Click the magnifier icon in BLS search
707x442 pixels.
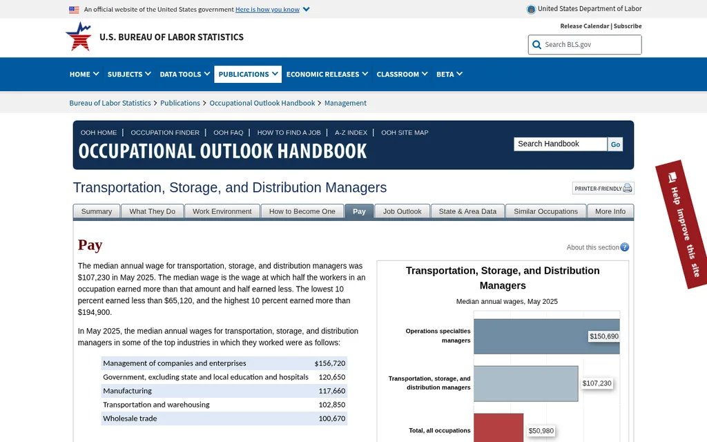click(536, 45)
